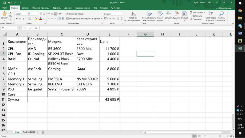Click the zoom slider in status bar
This screenshot has width=245, height=138.
pos(220,136)
